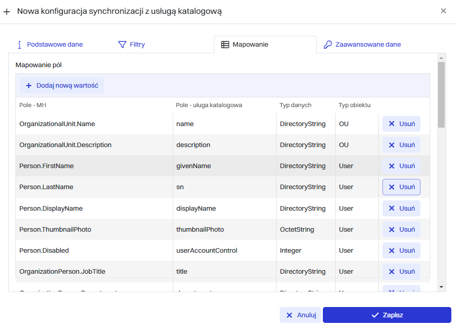Image resolution: width=457 pixels, height=327 pixels.
Task: Remove the OrganizationalUnit.Name mapping row
Action: 401,124
